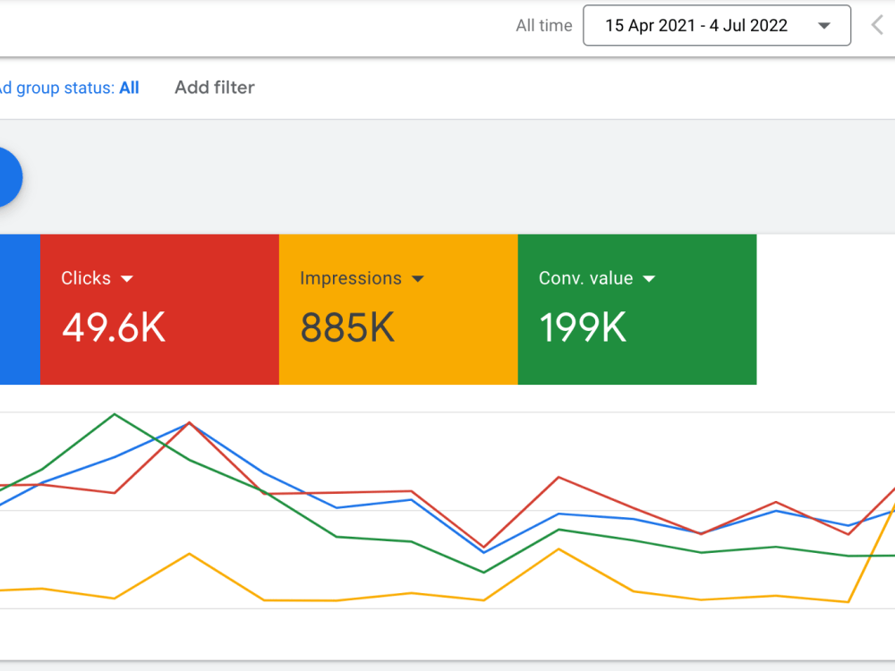Open the date range dropdown 15 Apr 2021

[717, 25]
